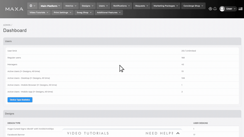Click the Dashboard page title
The width and height of the screenshot is (244, 137).
point(15,30)
